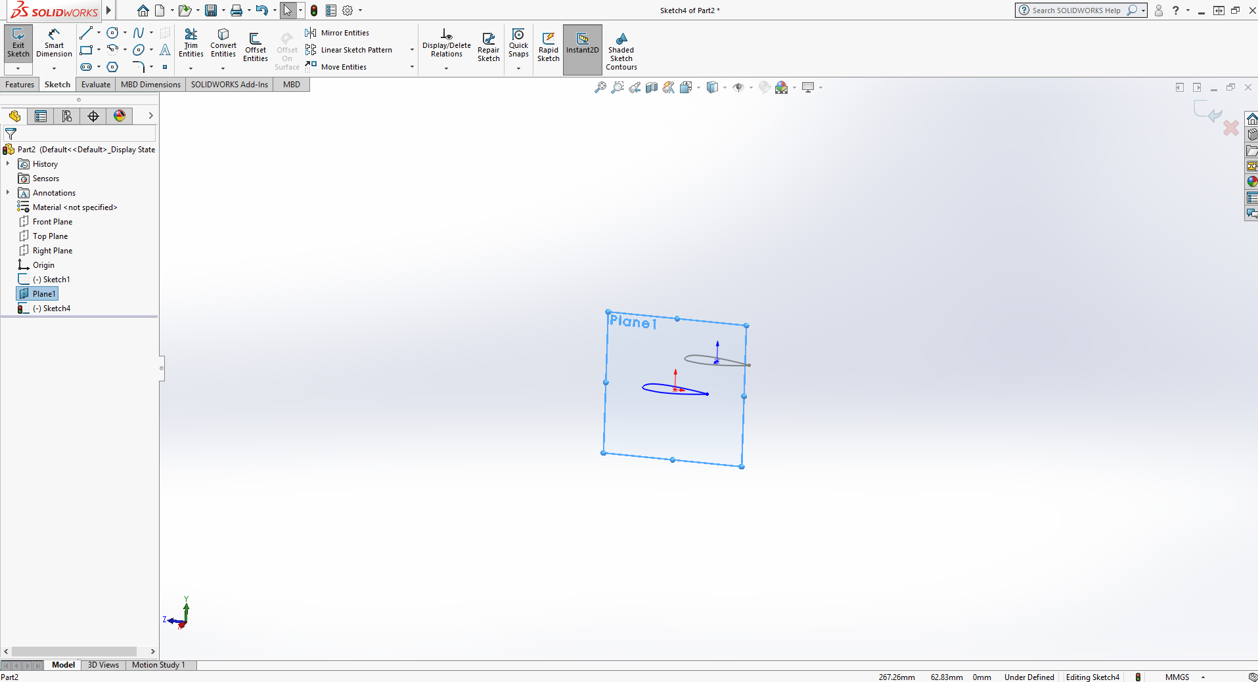
Task: Click the Repair Sketch tool
Action: (489, 47)
